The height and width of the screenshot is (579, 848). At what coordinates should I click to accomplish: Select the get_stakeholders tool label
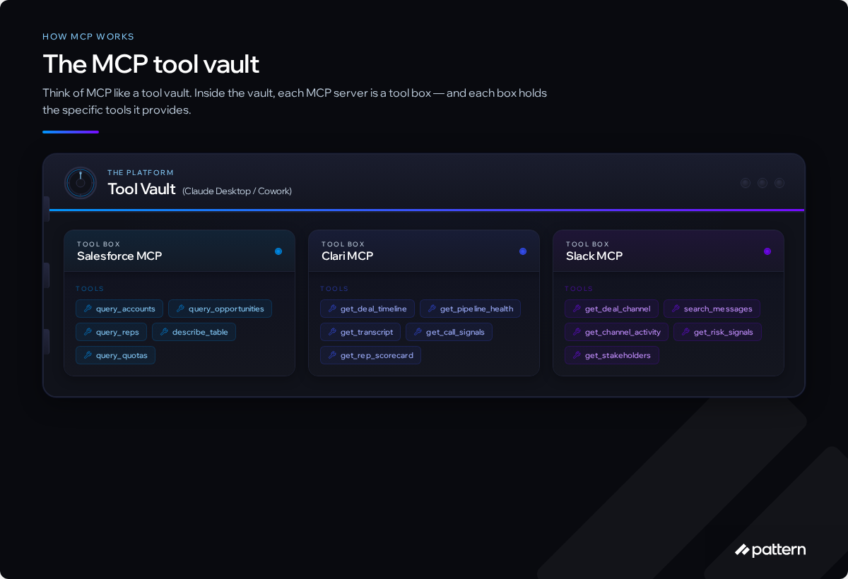[618, 355]
